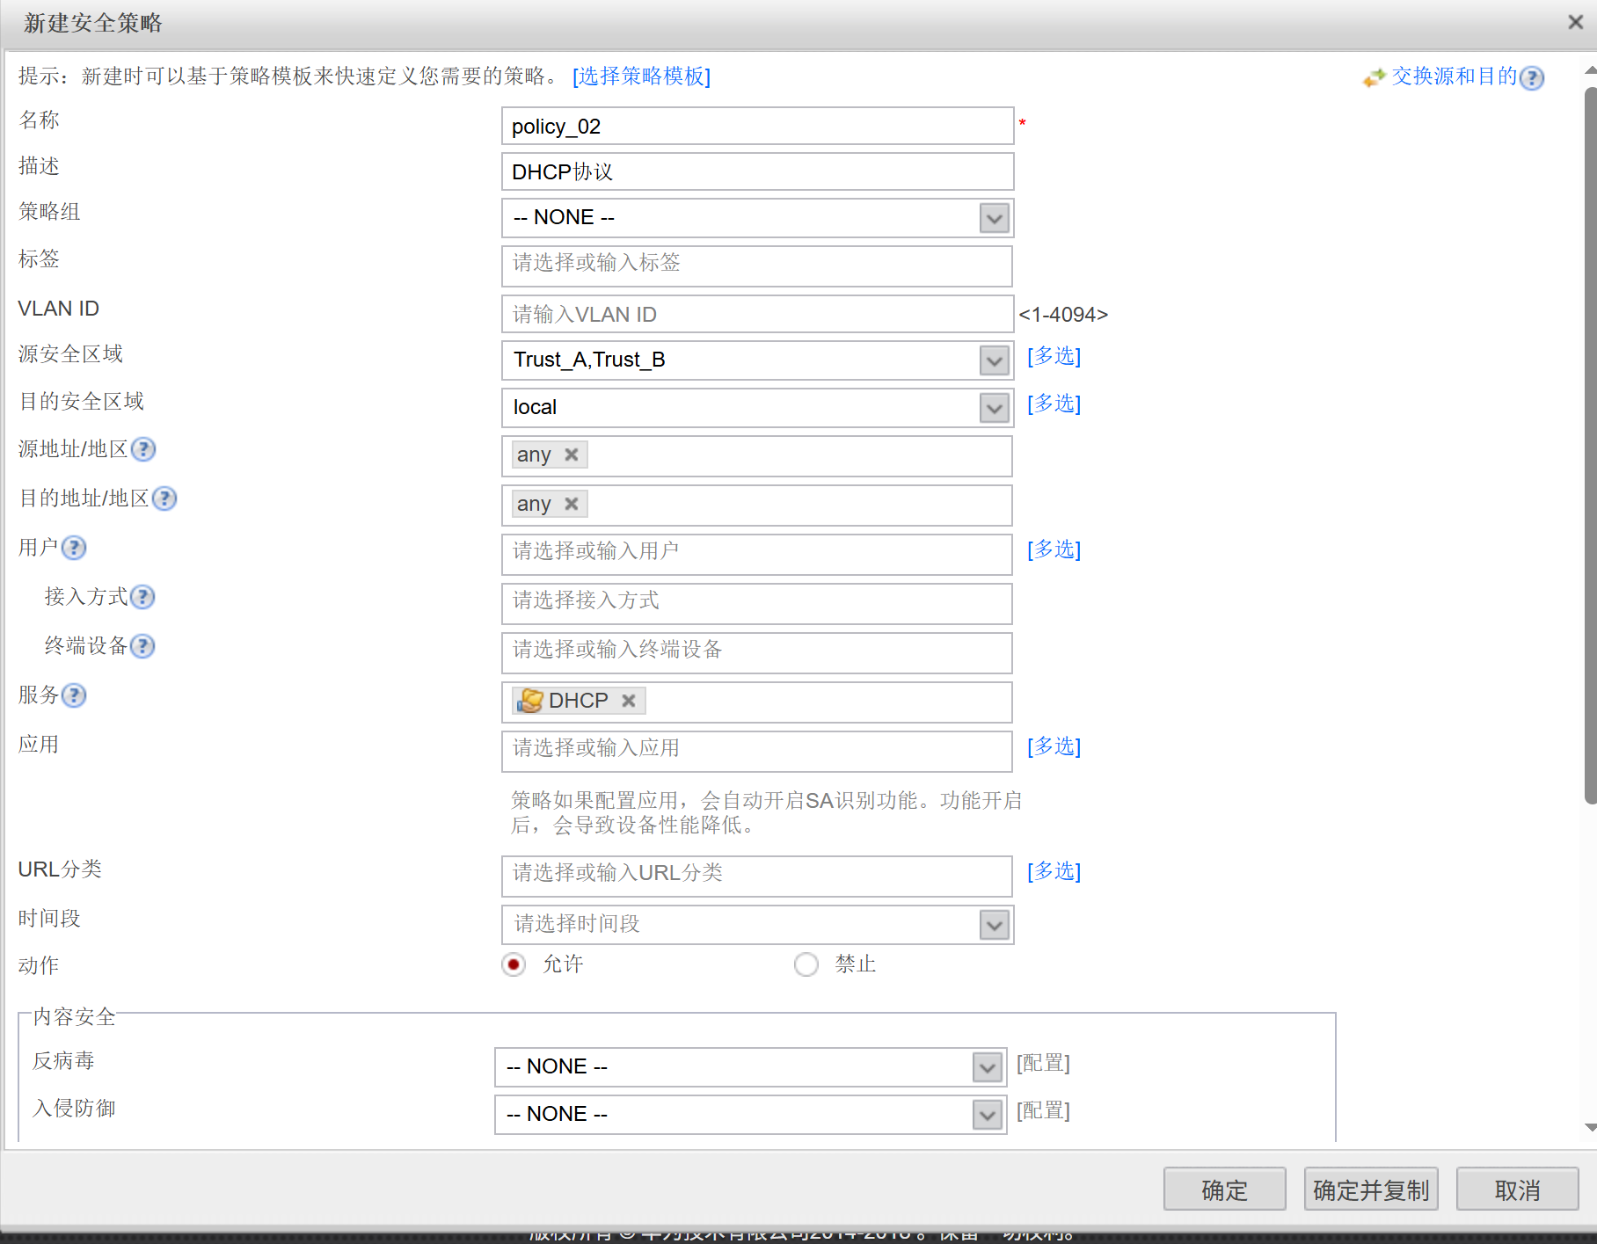The image size is (1597, 1244).
Task: Click the 确定 button
Action: [1225, 1189]
